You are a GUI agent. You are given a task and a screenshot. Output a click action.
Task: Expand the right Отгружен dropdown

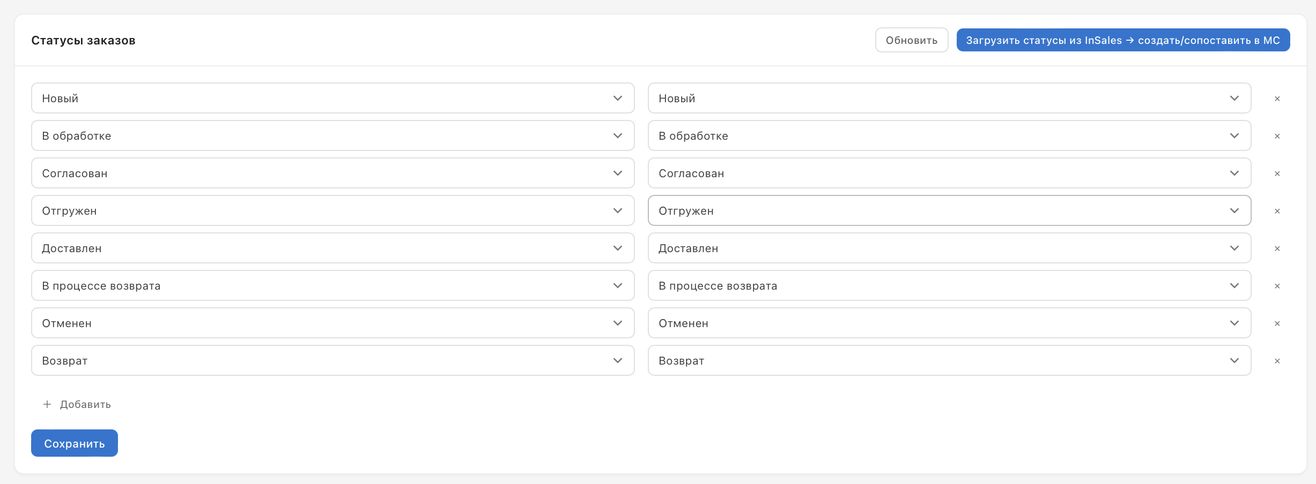pyautogui.click(x=949, y=210)
